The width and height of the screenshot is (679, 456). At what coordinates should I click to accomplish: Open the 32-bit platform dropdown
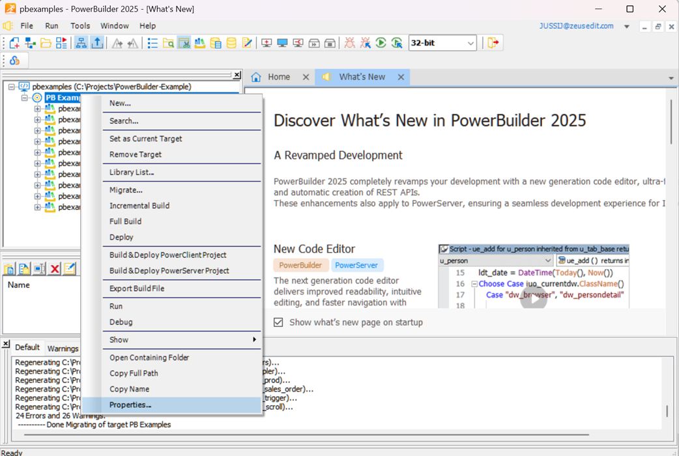pos(442,43)
